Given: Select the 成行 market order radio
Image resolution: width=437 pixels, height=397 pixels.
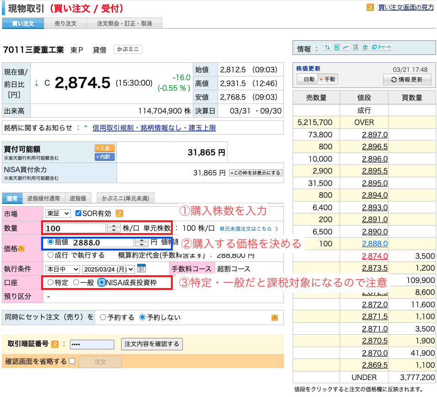Looking at the screenshot, I should pyautogui.click(x=50, y=255).
